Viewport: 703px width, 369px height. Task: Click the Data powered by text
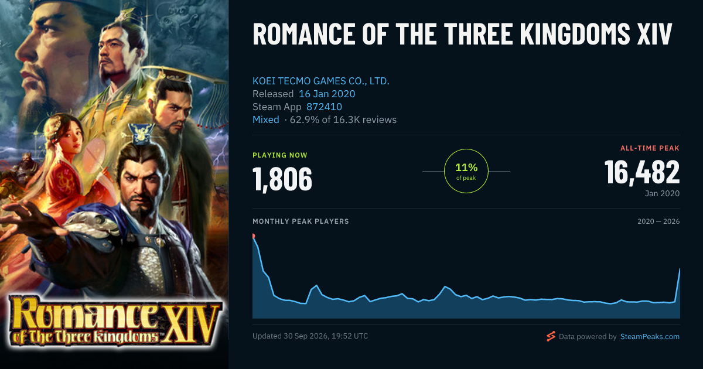(x=588, y=337)
